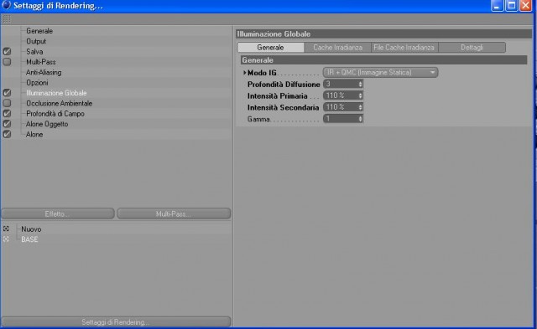Click the Cinema 4D title bar icon
The width and height of the screenshot is (537, 329).
[6, 5]
